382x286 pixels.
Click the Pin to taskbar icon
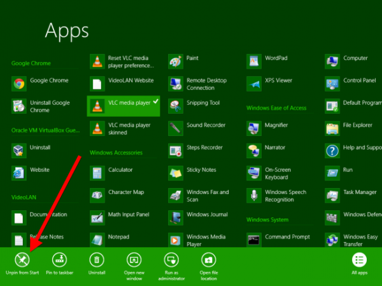pyautogui.click(x=60, y=260)
